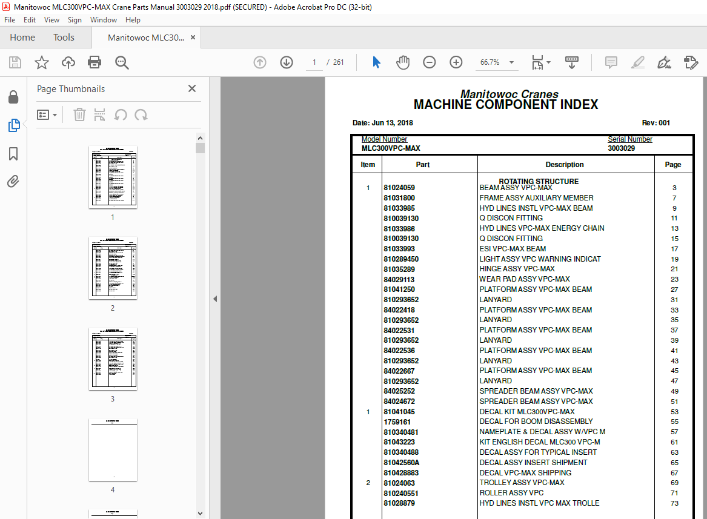This screenshot has width=707, height=519.
Task: Print the document with printer icon
Action: coord(95,62)
